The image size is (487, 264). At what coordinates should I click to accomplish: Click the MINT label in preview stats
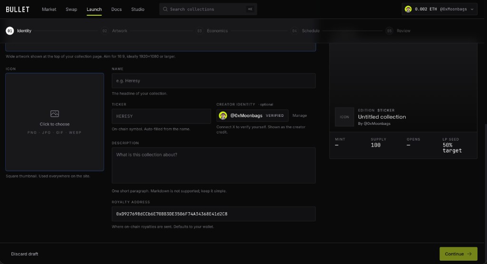(x=340, y=139)
